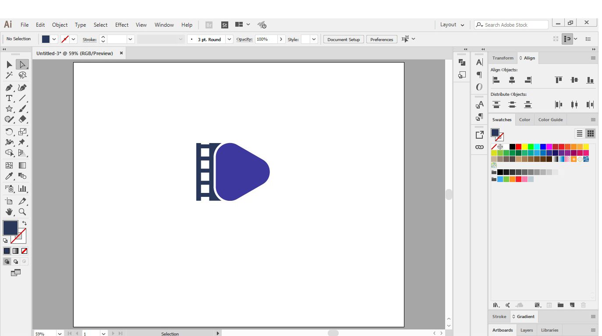Set fill mode to Color

pyautogui.click(x=7, y=251)
